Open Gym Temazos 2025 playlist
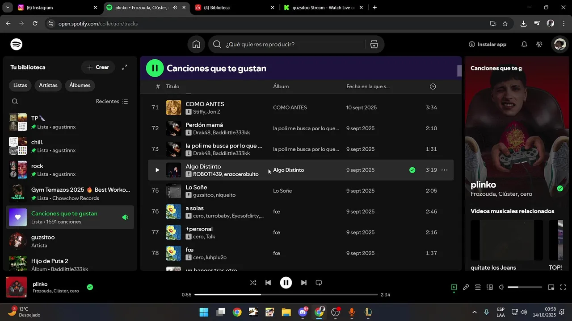 coord(70,193)
